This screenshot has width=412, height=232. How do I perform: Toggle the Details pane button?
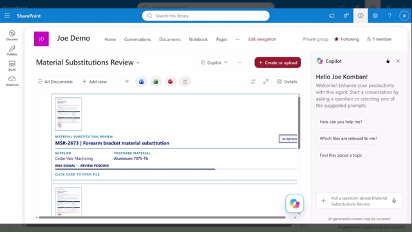tap(287, 82)
